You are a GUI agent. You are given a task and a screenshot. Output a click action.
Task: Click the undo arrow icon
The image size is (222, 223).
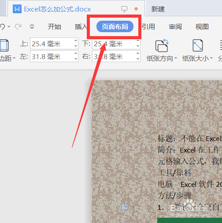(2, 27)
